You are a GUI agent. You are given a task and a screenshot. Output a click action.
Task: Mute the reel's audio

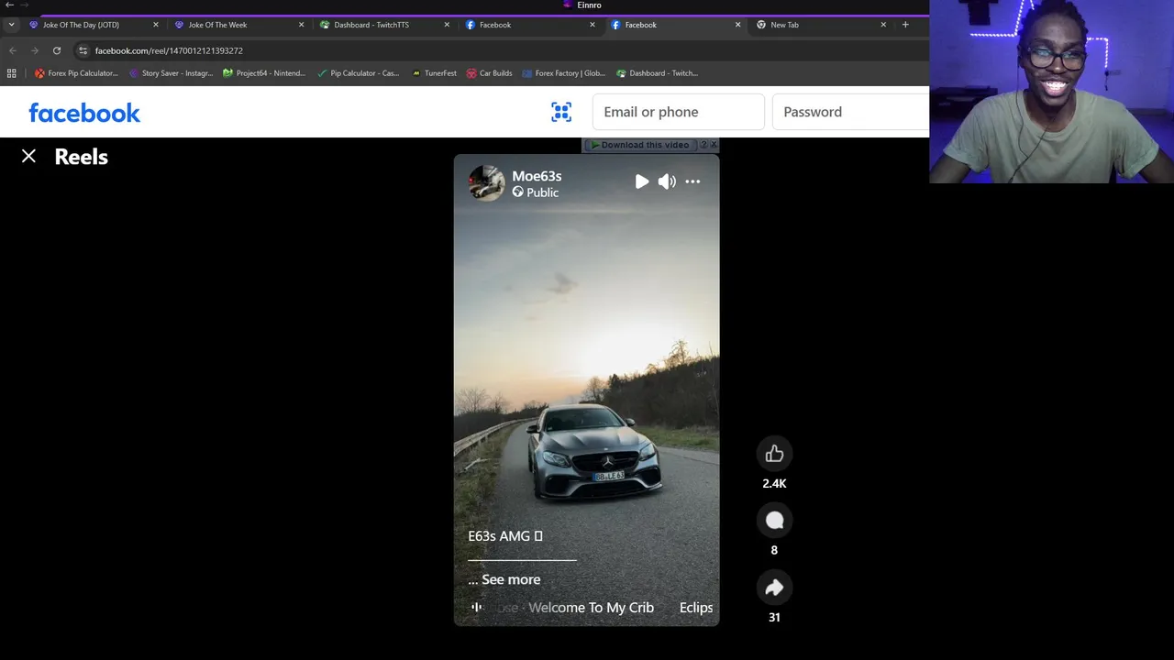pyautogui.click(x=667, y=181)
